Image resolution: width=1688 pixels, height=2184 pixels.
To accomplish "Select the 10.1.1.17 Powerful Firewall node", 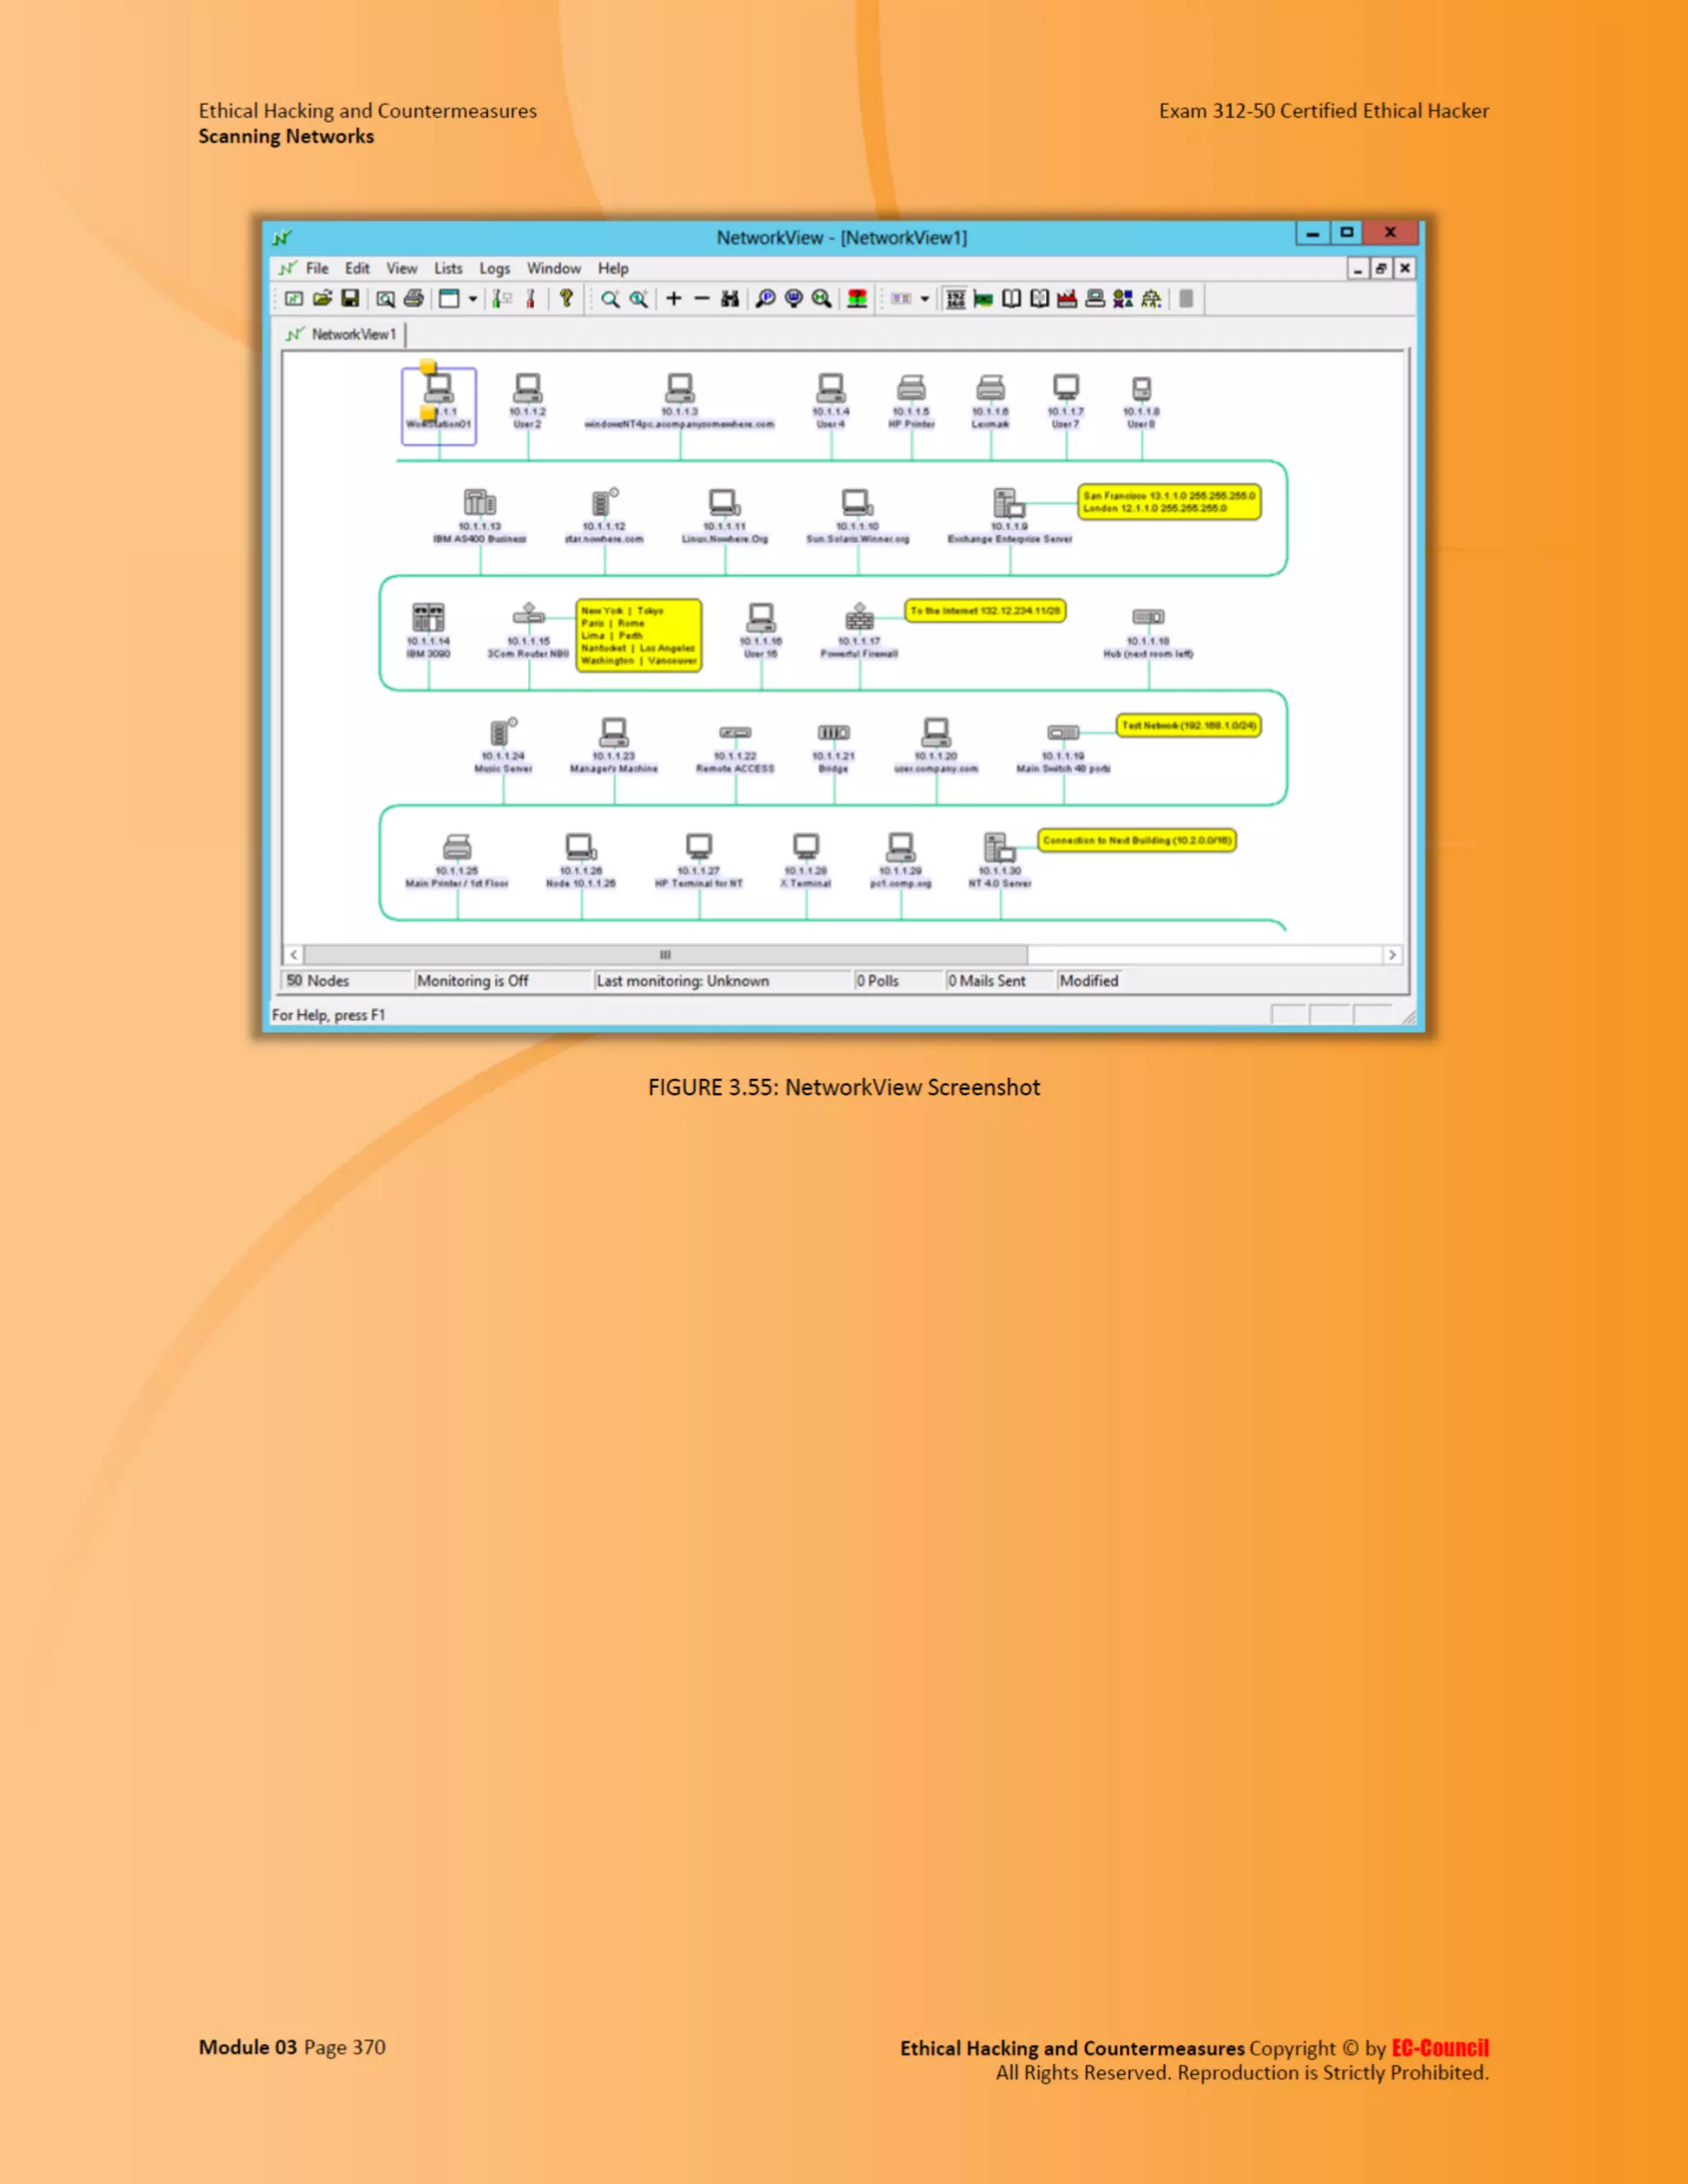I will [859, 630].
